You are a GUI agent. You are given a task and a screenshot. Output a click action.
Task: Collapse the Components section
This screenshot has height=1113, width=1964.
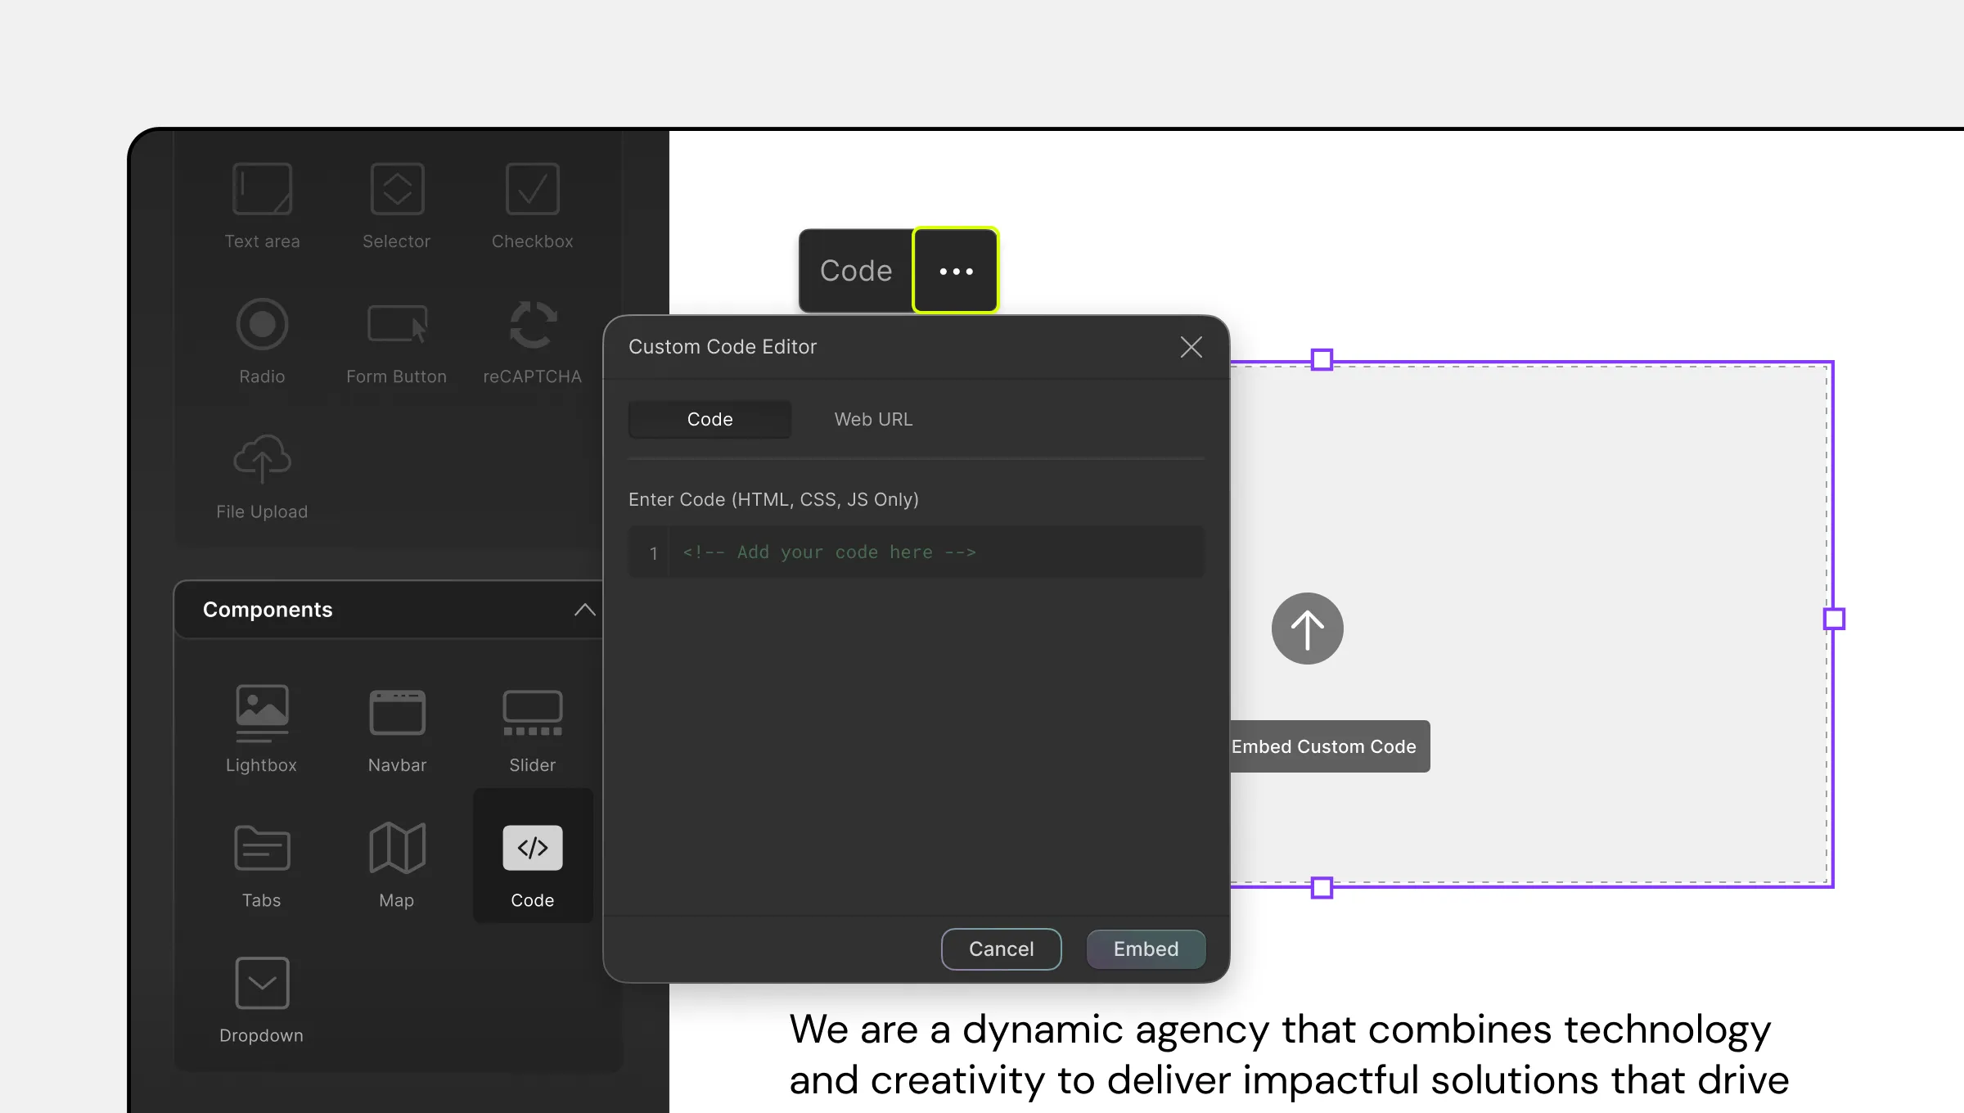coord(584,610)
